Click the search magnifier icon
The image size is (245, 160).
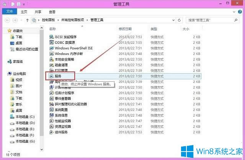coord(236,20)
